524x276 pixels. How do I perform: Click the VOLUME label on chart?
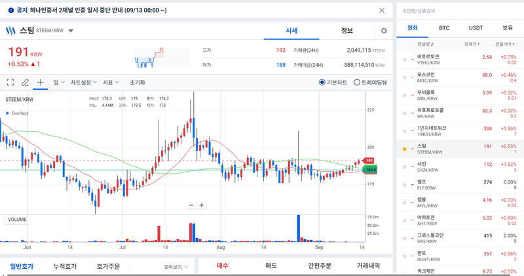pyautogui.click(x=17, y=220)
